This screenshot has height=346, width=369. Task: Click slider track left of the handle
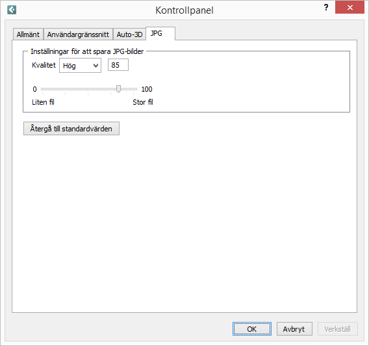79,89
